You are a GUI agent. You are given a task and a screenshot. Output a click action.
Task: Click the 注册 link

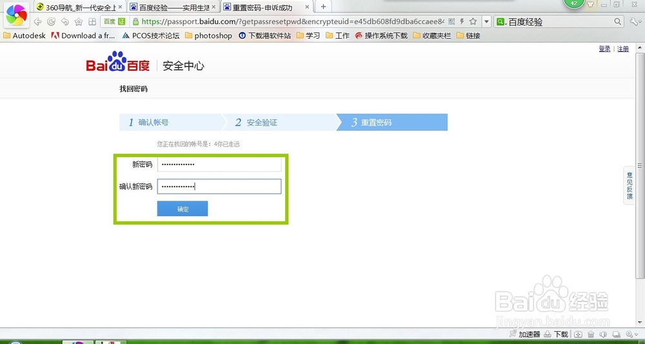(x=623, y=49)
